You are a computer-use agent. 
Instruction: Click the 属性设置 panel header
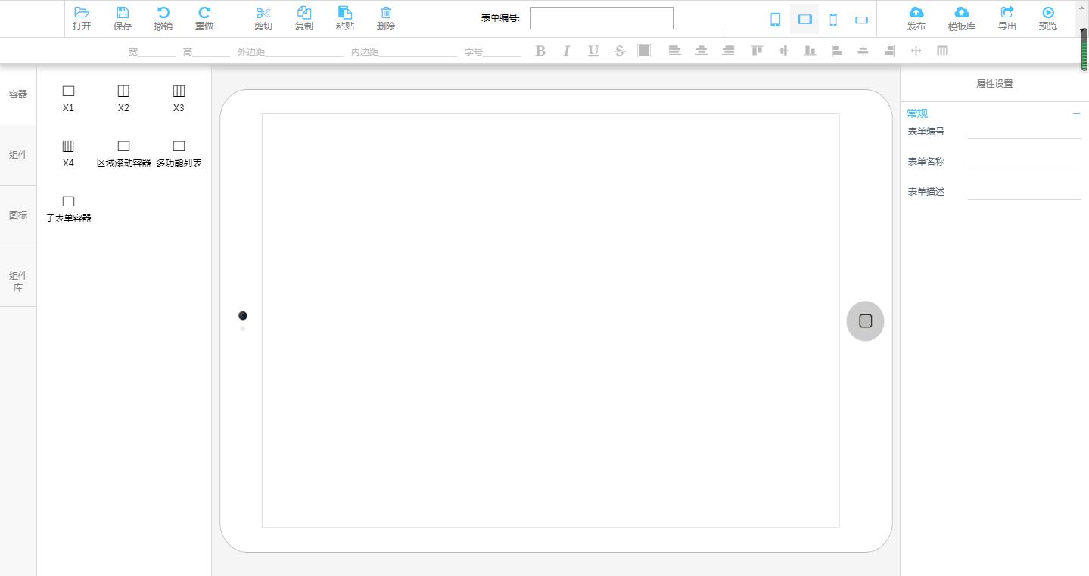pos(994,84)
